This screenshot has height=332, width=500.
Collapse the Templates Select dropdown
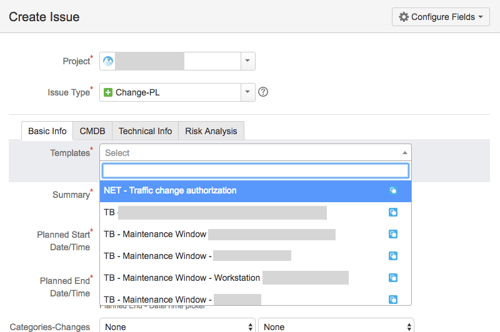(x=256, y=153)
